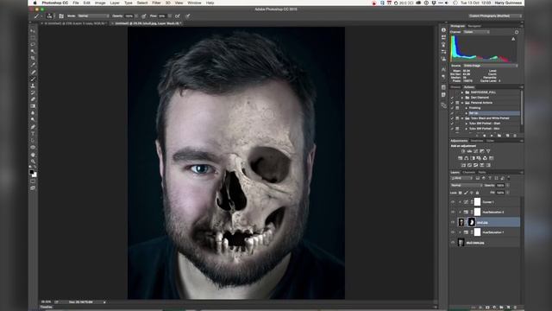Select the Rectangular Marquee tool
Viewport: 552px width, 311px height.
point(33,38)
